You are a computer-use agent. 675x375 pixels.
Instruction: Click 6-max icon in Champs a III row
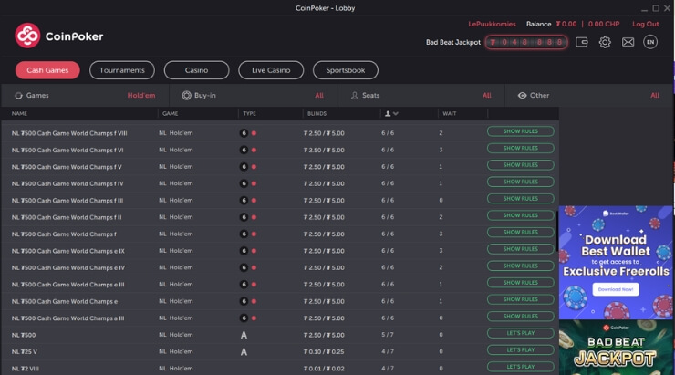coord(244,318)
